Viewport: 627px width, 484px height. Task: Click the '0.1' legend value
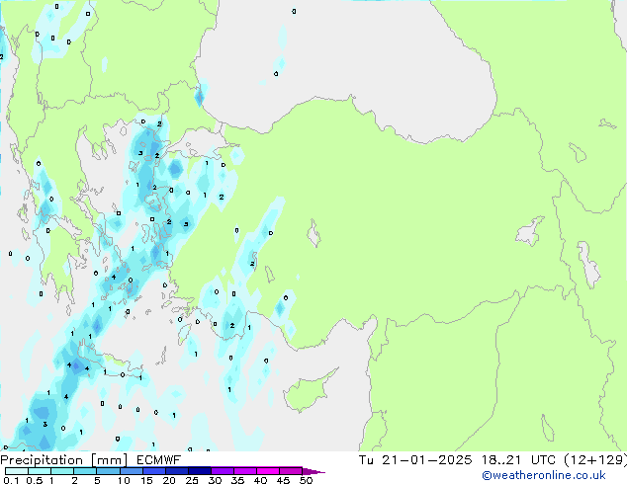click(11, 480)
